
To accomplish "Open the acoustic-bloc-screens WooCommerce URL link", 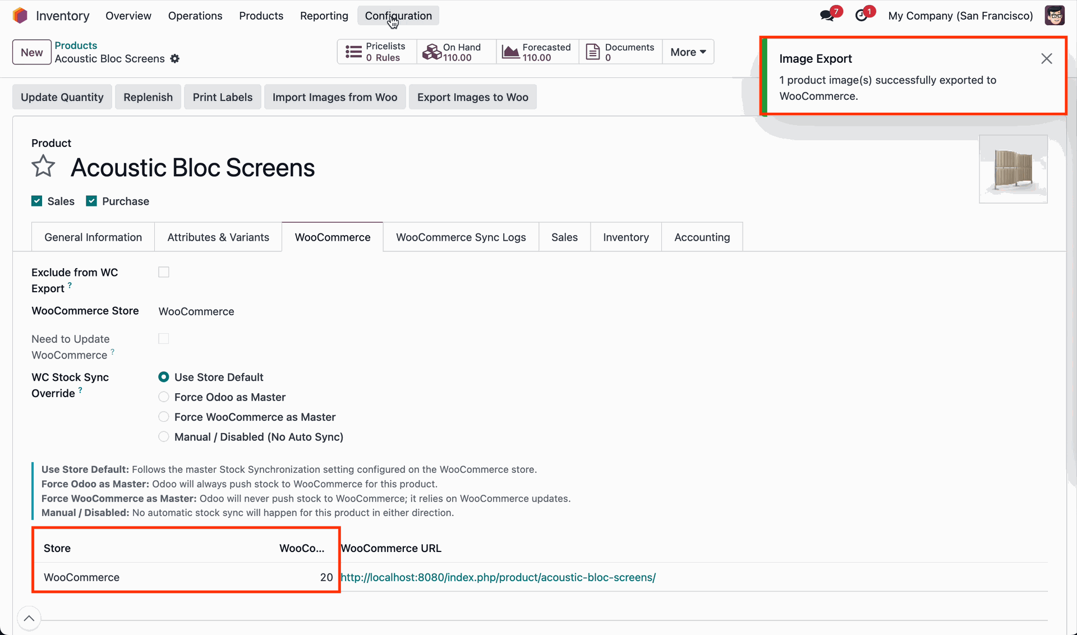I will 498,577.
